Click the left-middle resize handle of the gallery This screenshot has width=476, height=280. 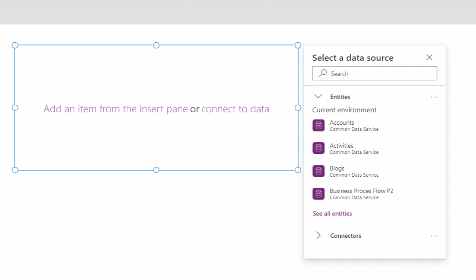coord(15,108)
